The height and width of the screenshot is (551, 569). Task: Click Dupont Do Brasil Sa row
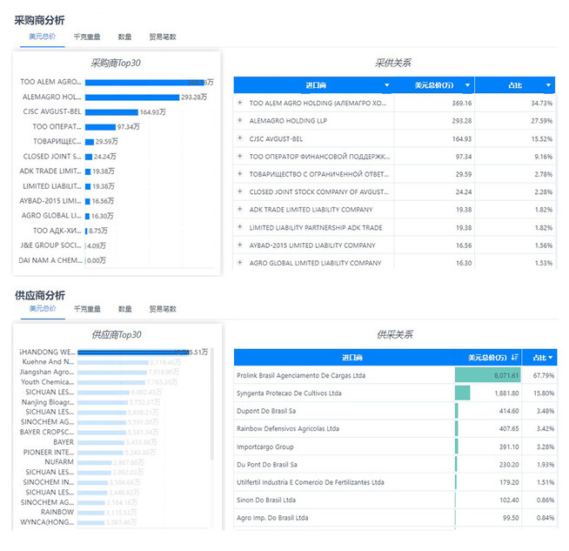[x=396, y=411]
